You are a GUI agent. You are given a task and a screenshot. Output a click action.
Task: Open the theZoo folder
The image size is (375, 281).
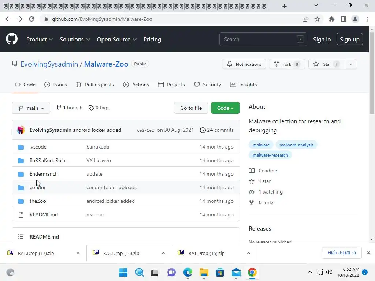coord(38,201)
